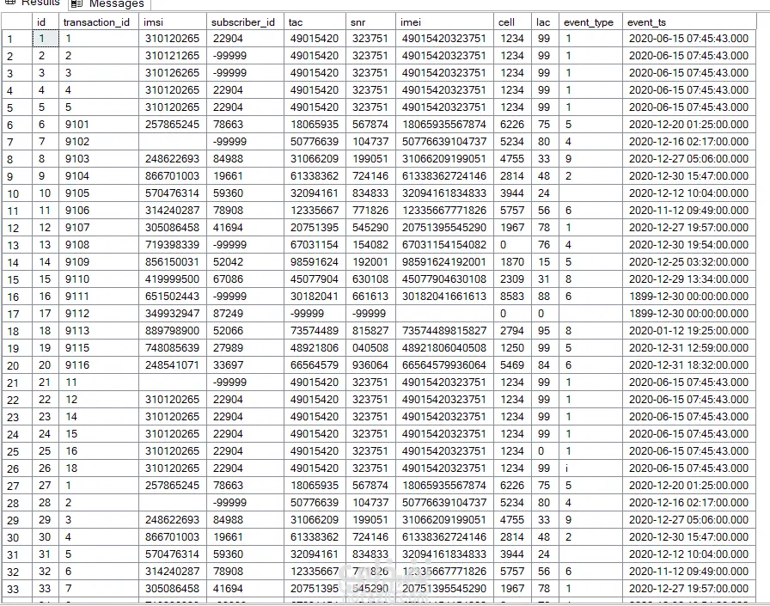770x606 pixels.
Task: Click event_ts 2020-01-12 19:25:00.000
Action: [x=689, y=330]
